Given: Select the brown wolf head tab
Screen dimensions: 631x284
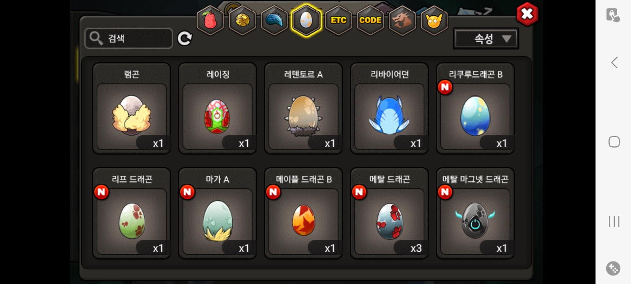Looking at the screenshot, I should [x=402, y=21].
